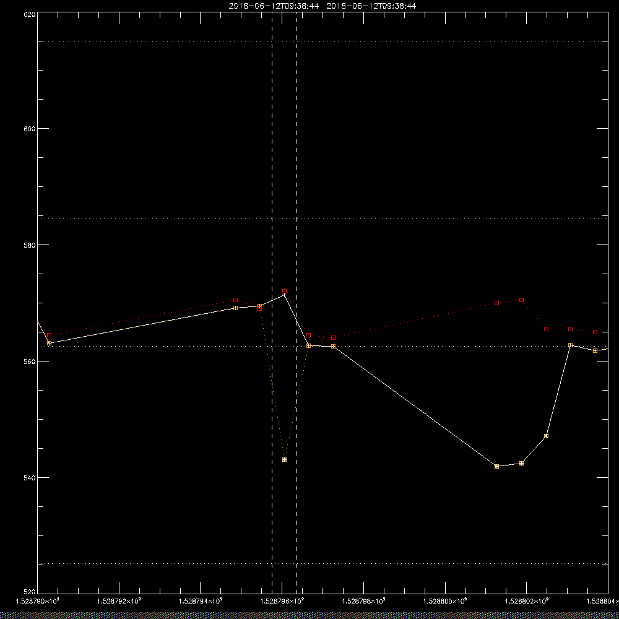Viewport: 619px width, 619px height.
Task: Click the 560 y-axis label
Action: coord(30,361)
